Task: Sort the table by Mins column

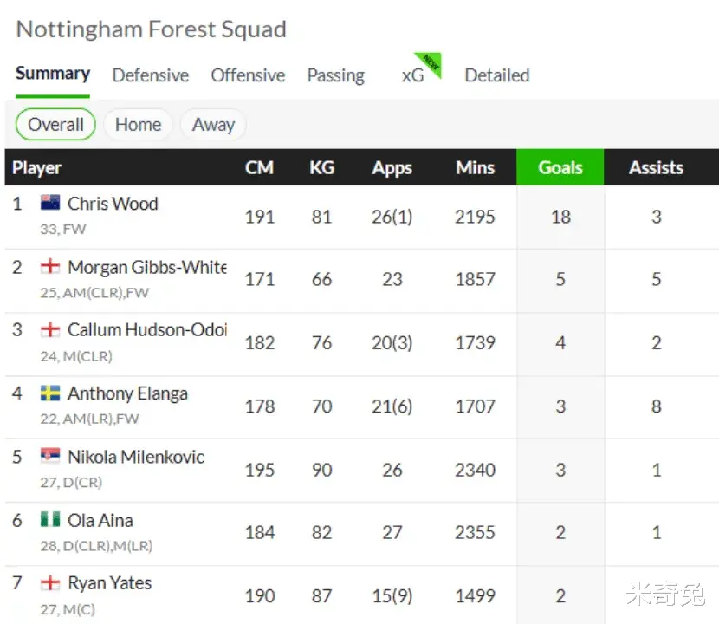Action: pyautogui.click(x=475, y=167)
